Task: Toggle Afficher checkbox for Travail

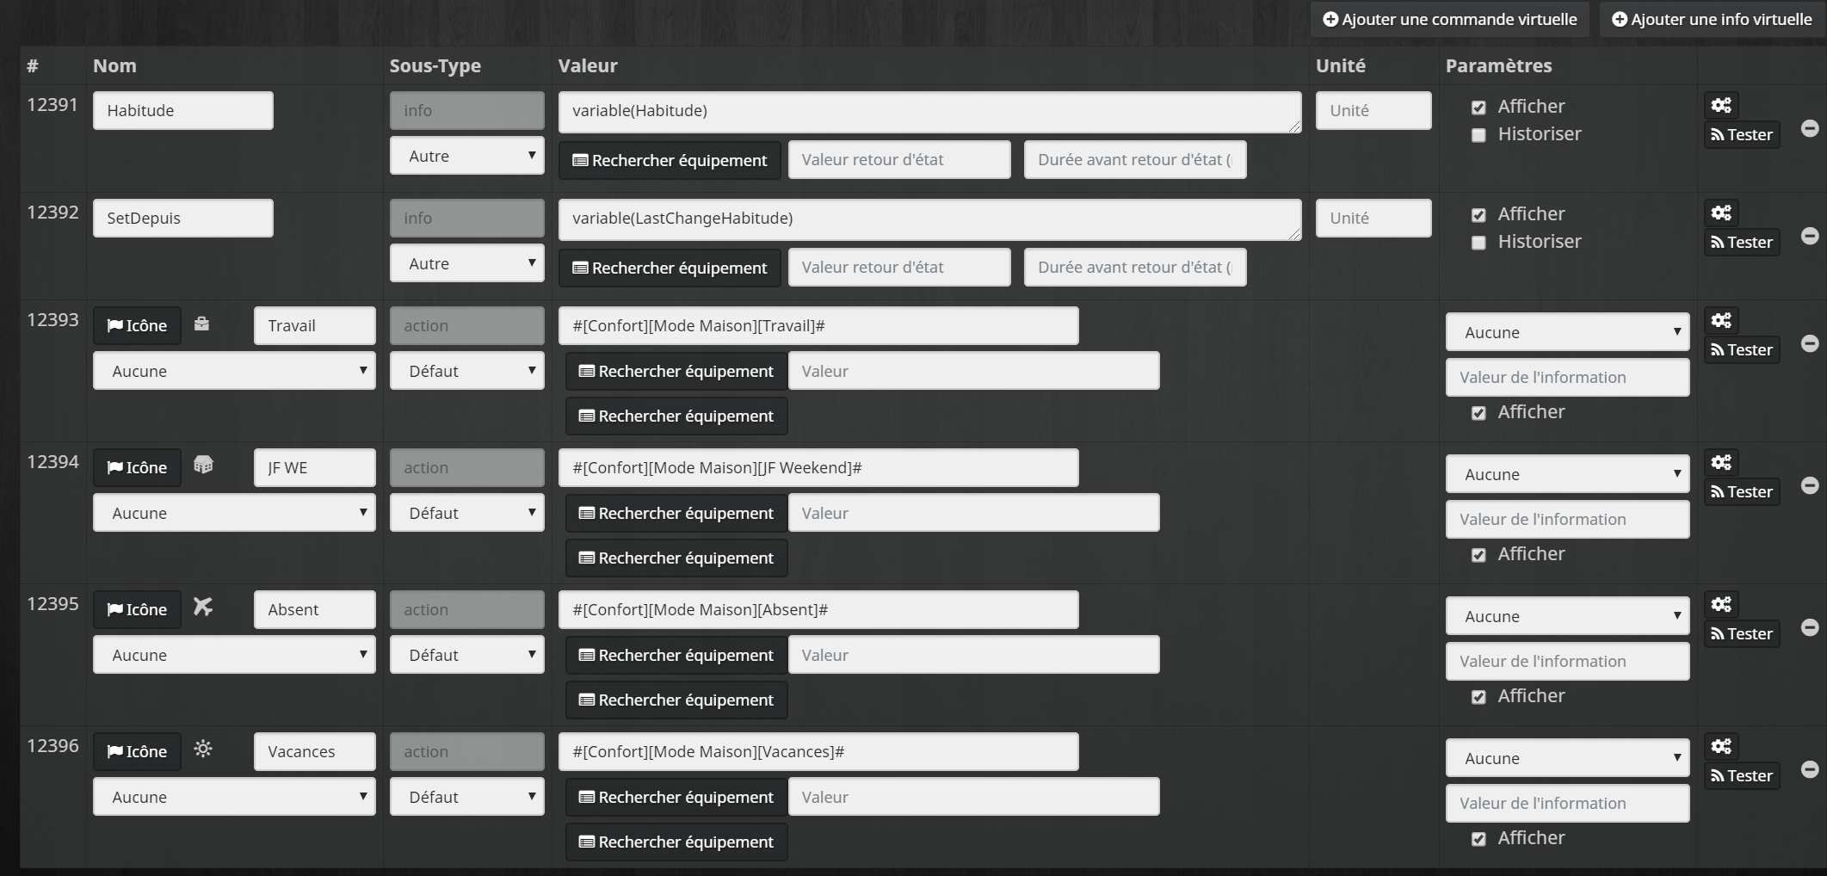Action: [1478, 413]
